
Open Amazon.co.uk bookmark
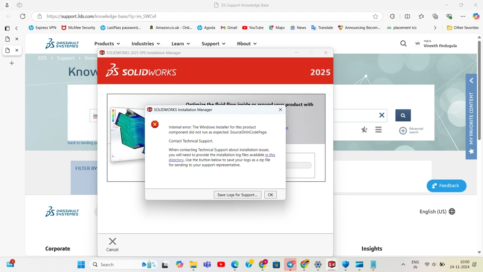tap(171, 27)
